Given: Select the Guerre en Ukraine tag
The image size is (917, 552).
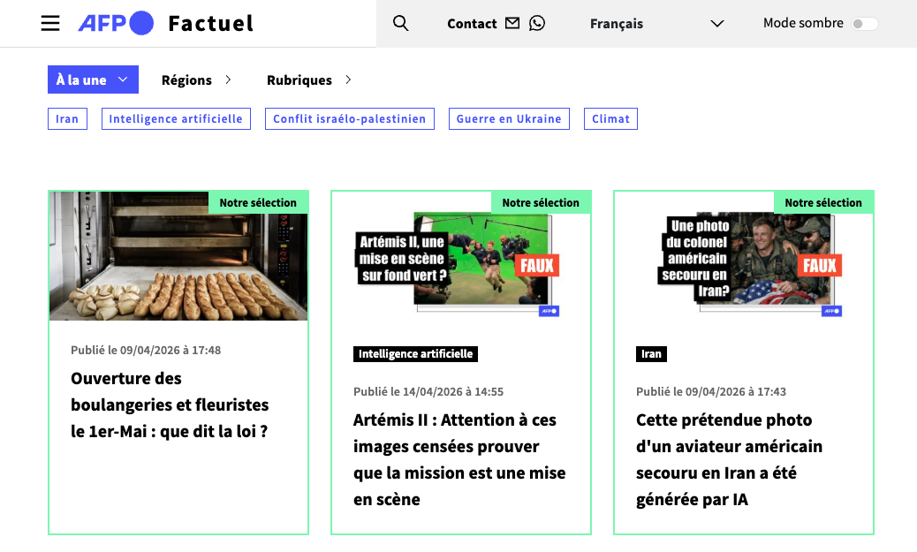Looking at the screenshot, I should (x=509, y=118).
